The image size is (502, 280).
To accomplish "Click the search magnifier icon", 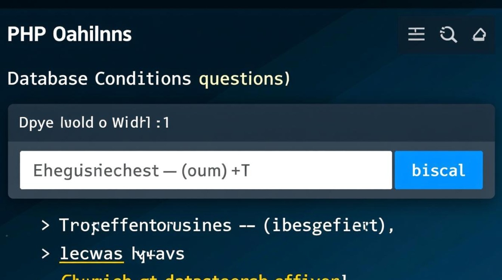I will click(x=448, y=35).
